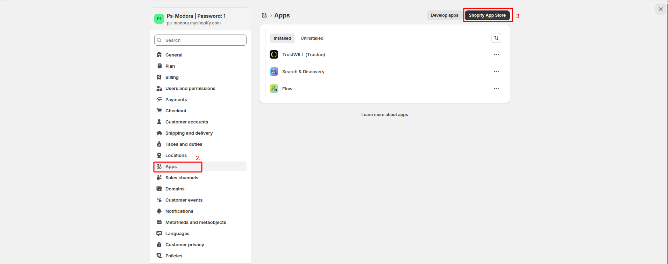Screen dimensions: 668x264
Task: Open more actions menu for Flow
Action: (x=496, y=89)
